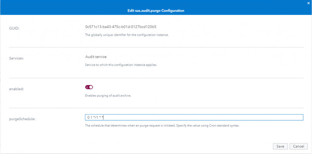
Task: Toggle the enabled purge switch
Action: pos(89,87)
